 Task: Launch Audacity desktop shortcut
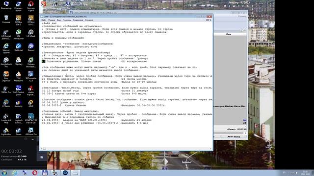(x=19, y=103)
